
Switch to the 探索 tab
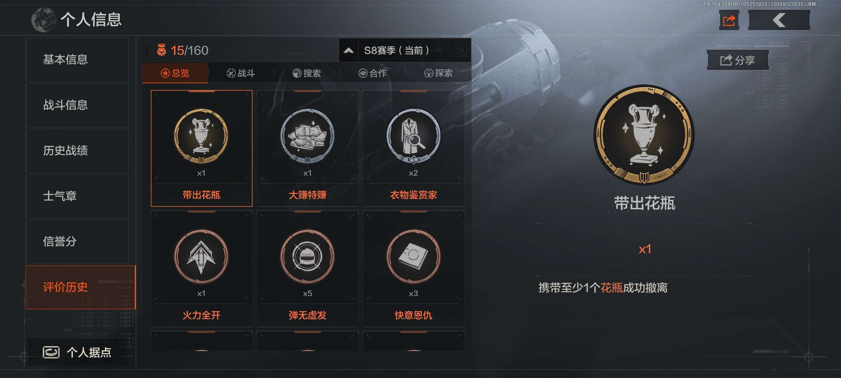439,73
